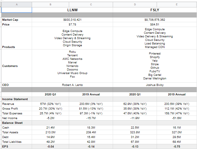The height and width of the screenshot is (149, 197).
Task: Select the FSLY ticker heading cell
Action: pyautogui.click(x=155, y=10)
